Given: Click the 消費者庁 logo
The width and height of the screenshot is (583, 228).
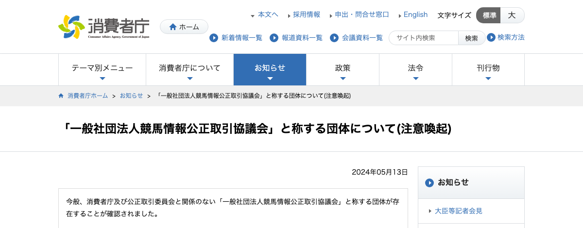Looking at the screenshot, I should [103, 27].
